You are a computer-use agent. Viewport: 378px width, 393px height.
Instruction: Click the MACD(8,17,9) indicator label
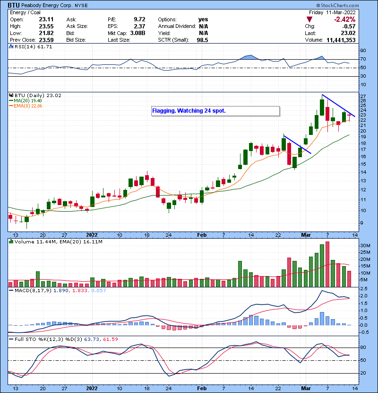point(33,291)
